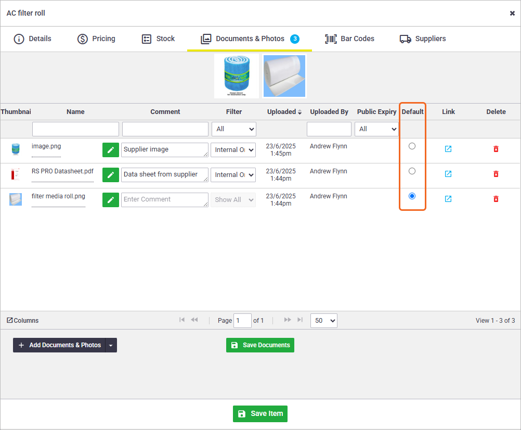This screenshot has width=521, height=430.
Task: Open external link icon for RS PRO Datasheet.pdf
Action: coord(448,173)
